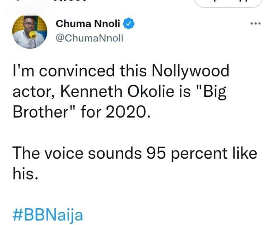Open Chuma Nnoli's profile picture
This screenshot has height=225, width=272.
pos(30,33)
